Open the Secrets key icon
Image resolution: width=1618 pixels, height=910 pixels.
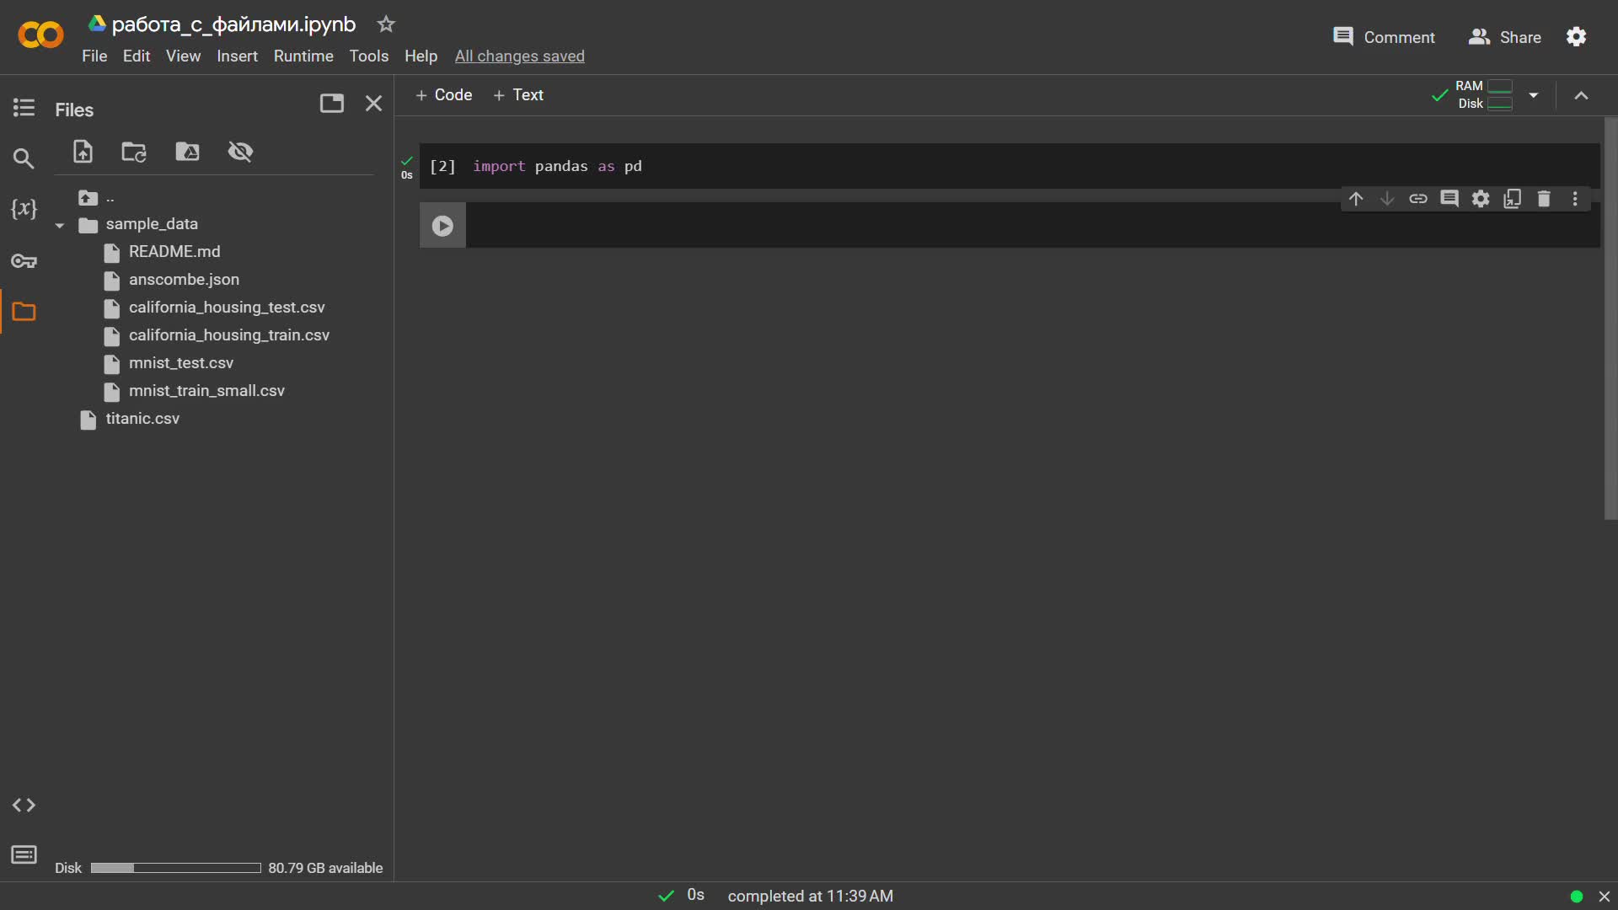(24, 261)
